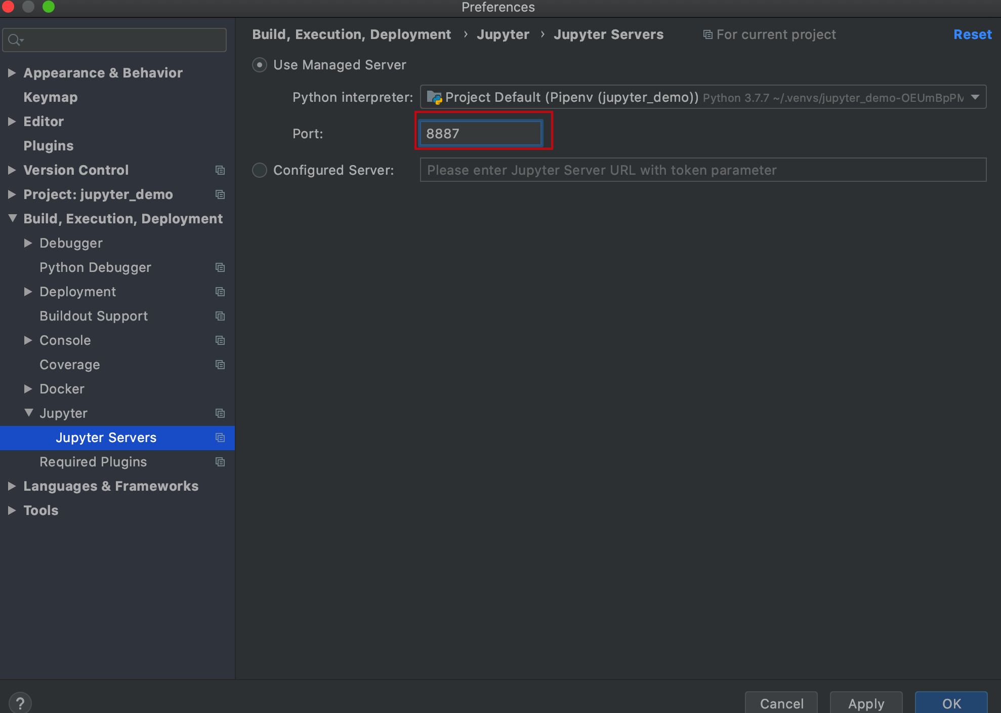Viewport: 1001px width, 713px height.
Task: Click project-level icon beside Jupyter row
Action: [220, 413]
